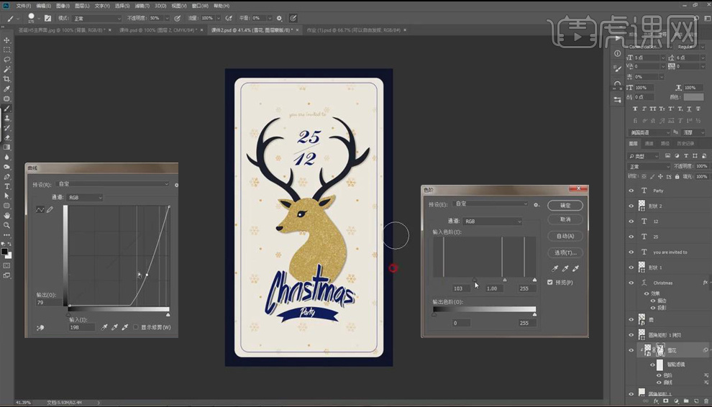This screenshot has height=407, width=712.
Task: Click the midtone input slider in Levels
Action: pos(504,280)
